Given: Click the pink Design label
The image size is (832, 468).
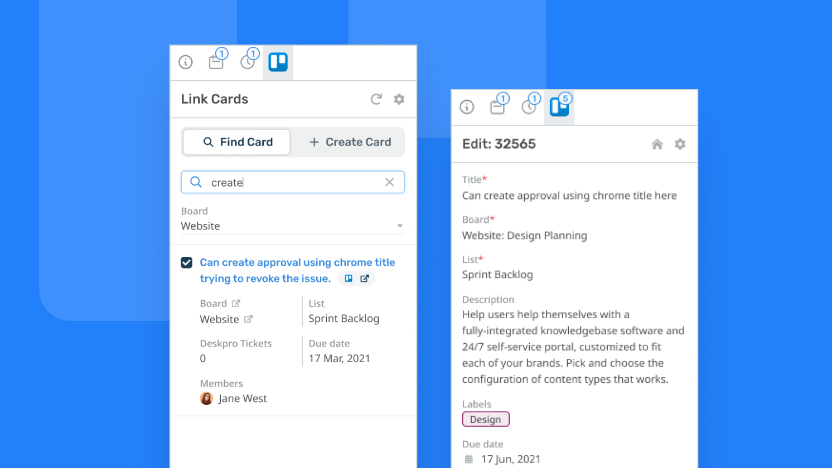Looking at the screenshot, I should [x=485, y=419].
